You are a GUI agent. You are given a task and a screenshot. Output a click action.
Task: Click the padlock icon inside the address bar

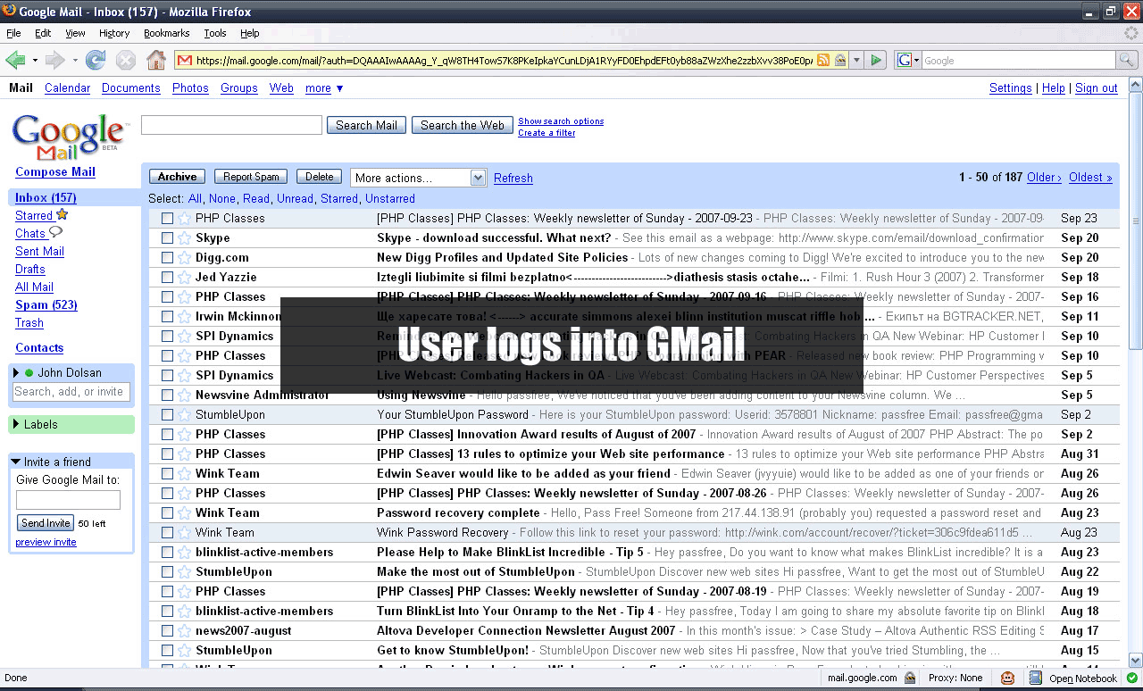coord(840,61)
